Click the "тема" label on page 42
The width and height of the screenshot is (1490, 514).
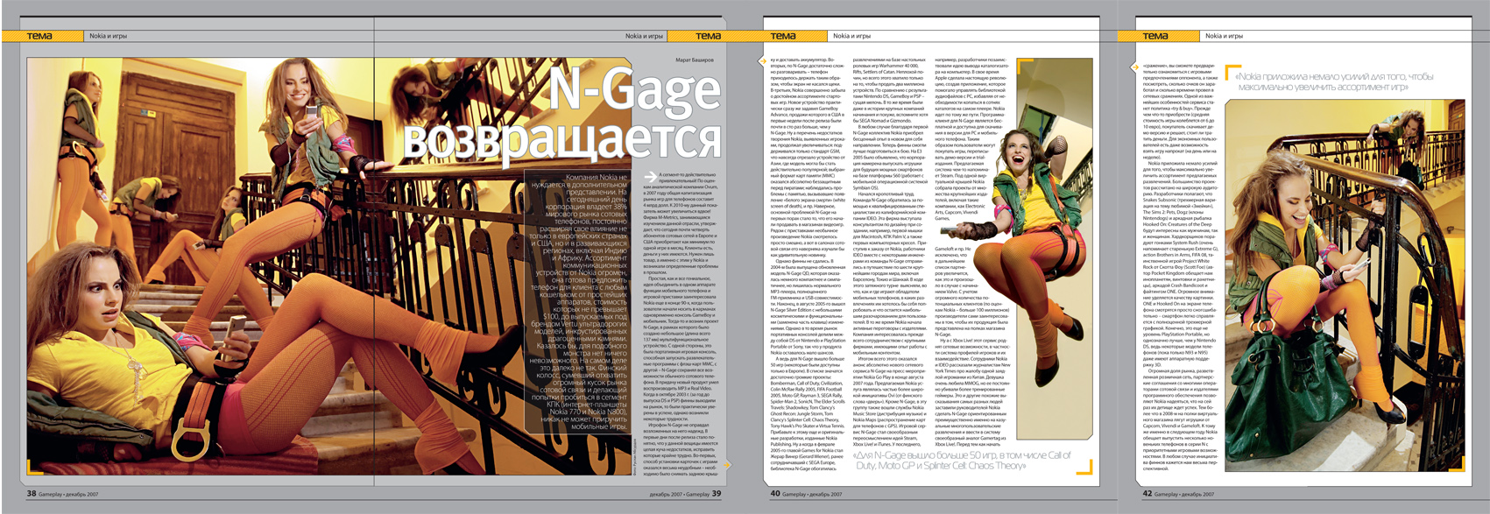1155,36
